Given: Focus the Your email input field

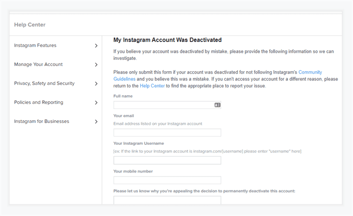Looking at the screenshot, I should (167, 133).
